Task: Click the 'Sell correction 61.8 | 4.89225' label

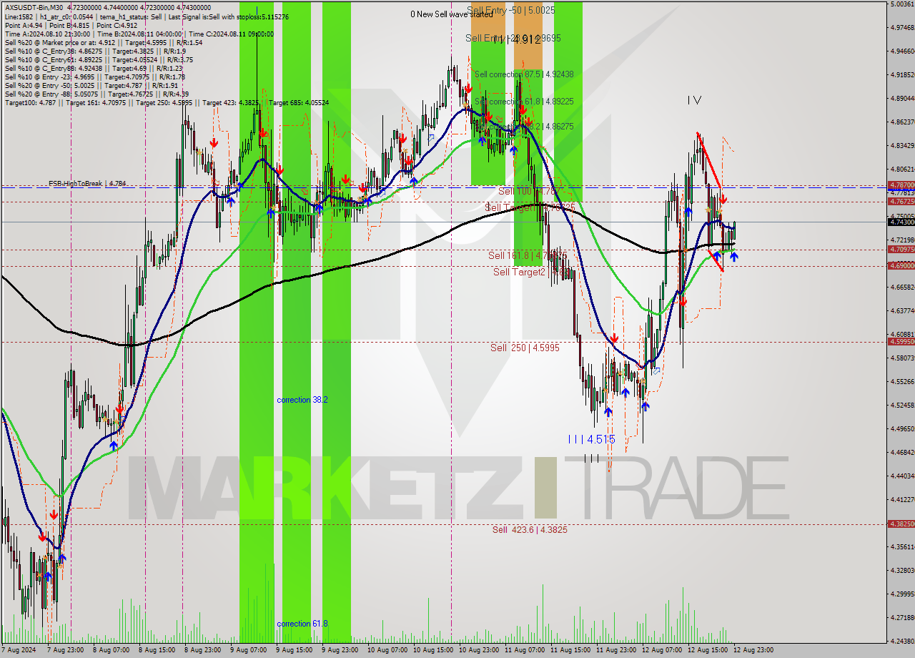Action: [524, 102]
